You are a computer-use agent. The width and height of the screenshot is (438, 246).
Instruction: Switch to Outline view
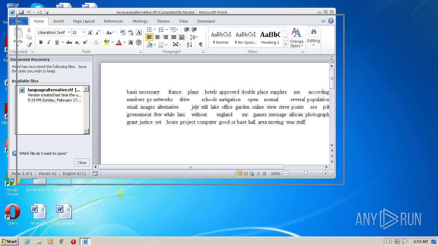coord(258,174)
